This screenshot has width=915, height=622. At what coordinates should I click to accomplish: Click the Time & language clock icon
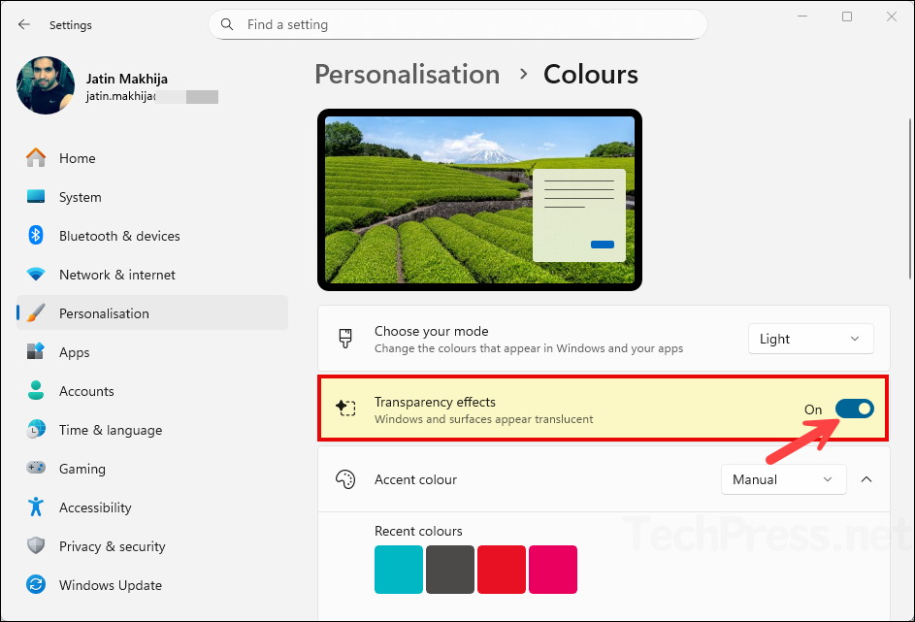(36, 430)
